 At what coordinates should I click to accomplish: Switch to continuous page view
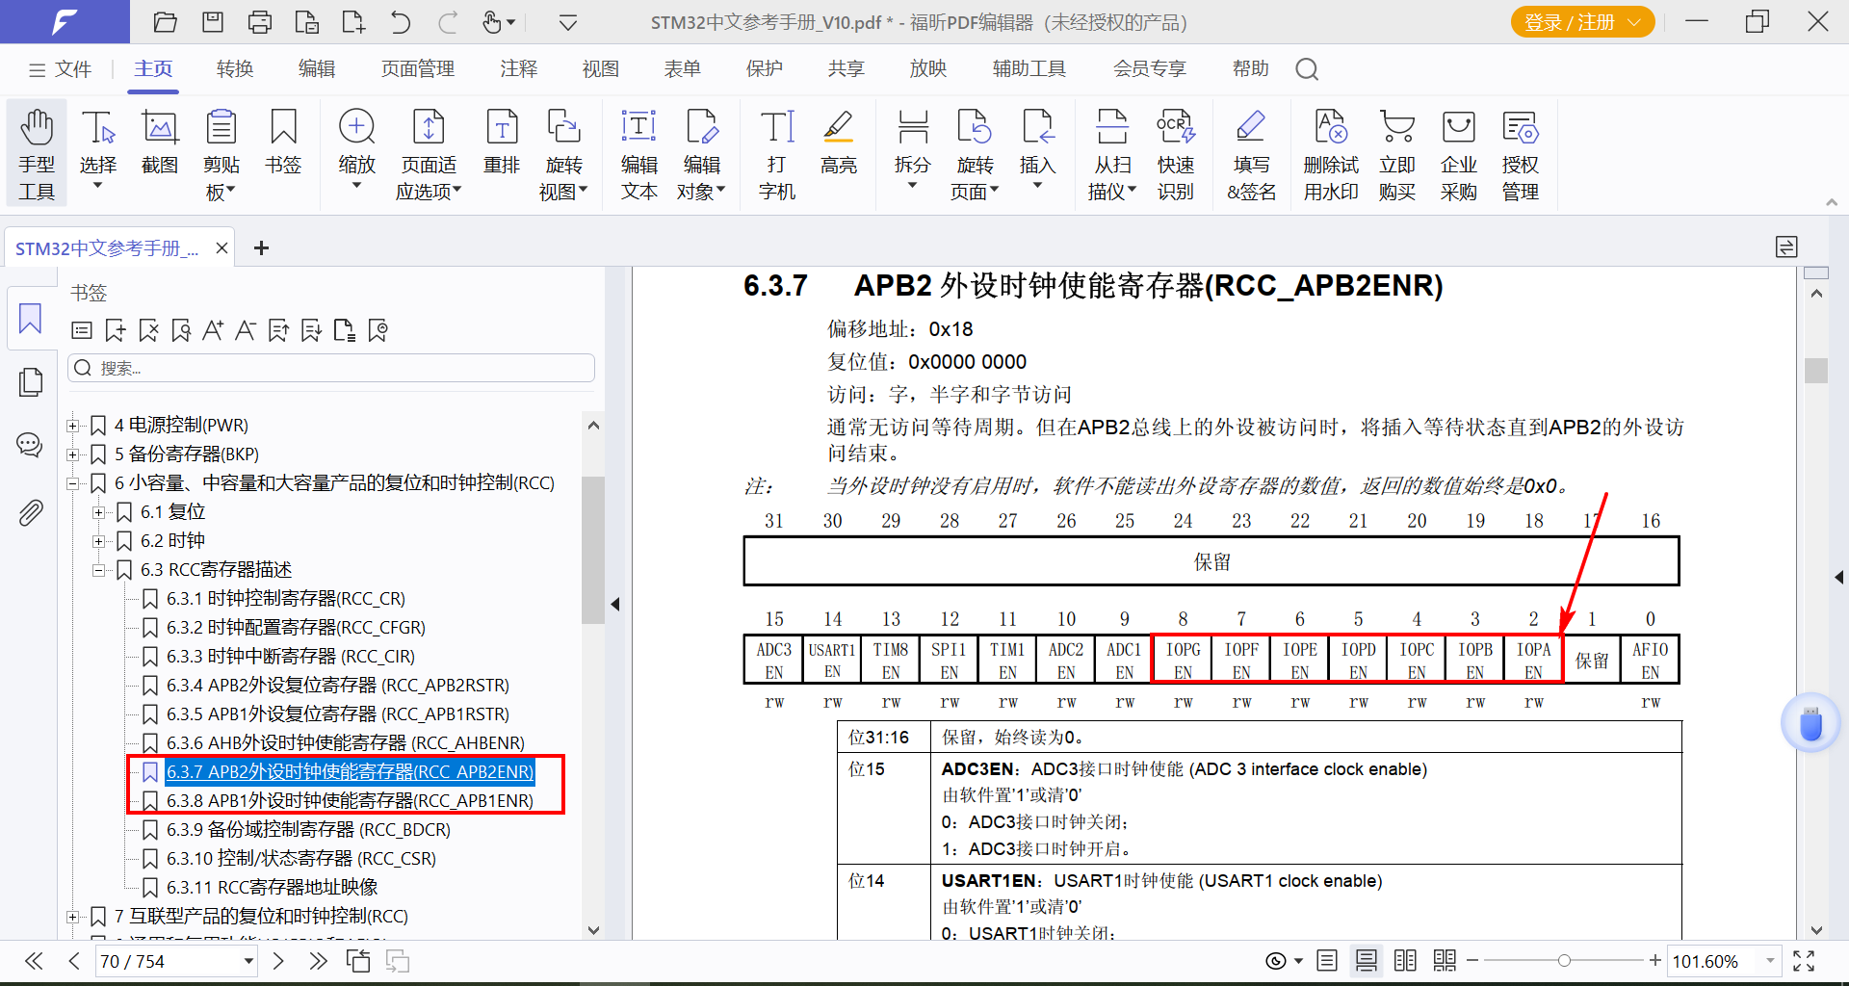click(x=1366, y=961)
